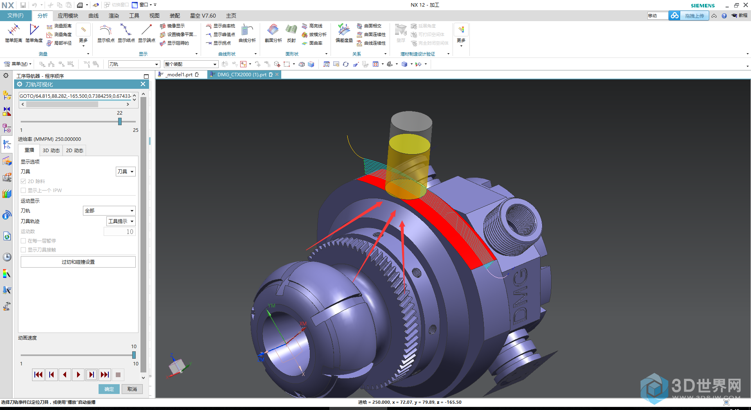Close the 刀轨可视化 dialog

click(x=143, y=84)
